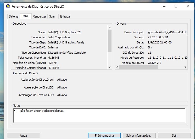Switch to the Sistema tab

[x=14, y=16]
